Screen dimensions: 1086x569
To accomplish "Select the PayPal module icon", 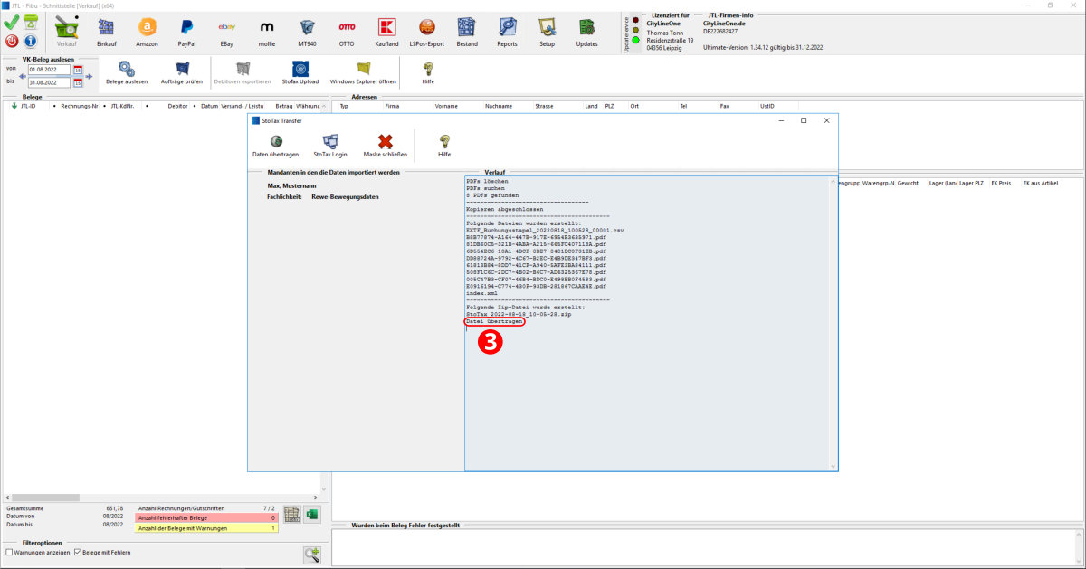I will click(186, 29).
